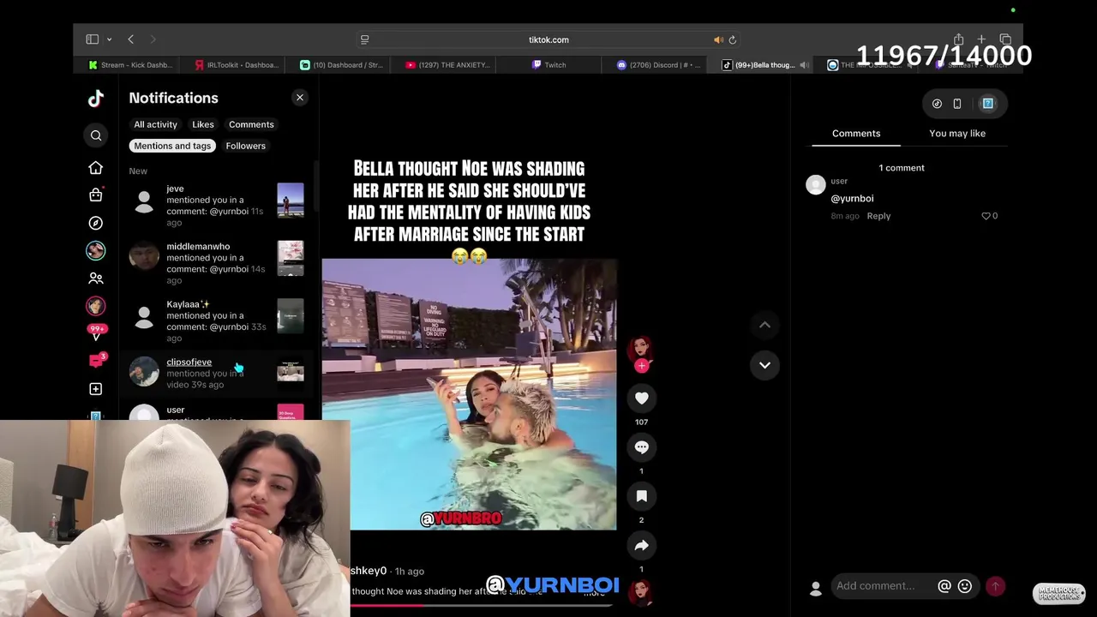Image resolution: width=1097 pixels, height=617 pixels.
Task: Open clipsofjeve username link
Action: (x=189, y=362)
